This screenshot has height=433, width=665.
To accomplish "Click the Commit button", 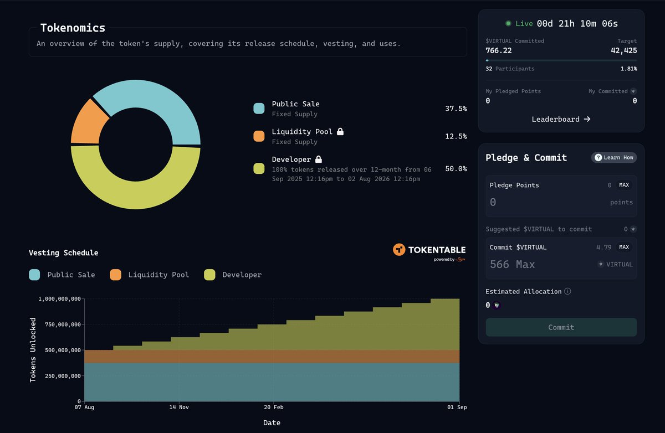I will point(561,327).
